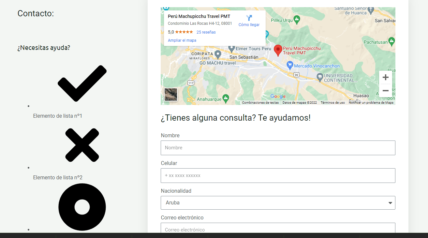Click Ampliar el mapa link
Image resolution: width=428 pixels, height=238 pixels.
pyautogui.click(x=182, y=40)
